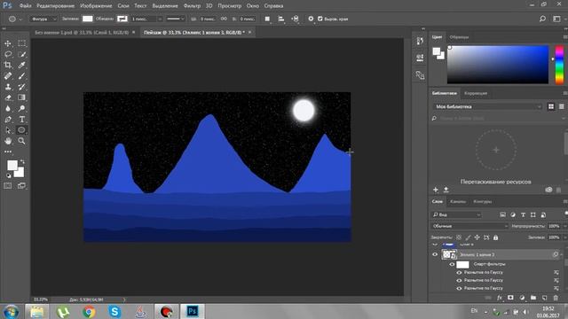
Task: Open layer opacity dropdown arrow
Action: click(x=564, y=226)
